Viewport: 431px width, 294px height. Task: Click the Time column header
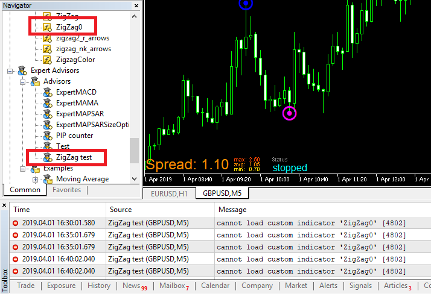(x=58, y=210)
